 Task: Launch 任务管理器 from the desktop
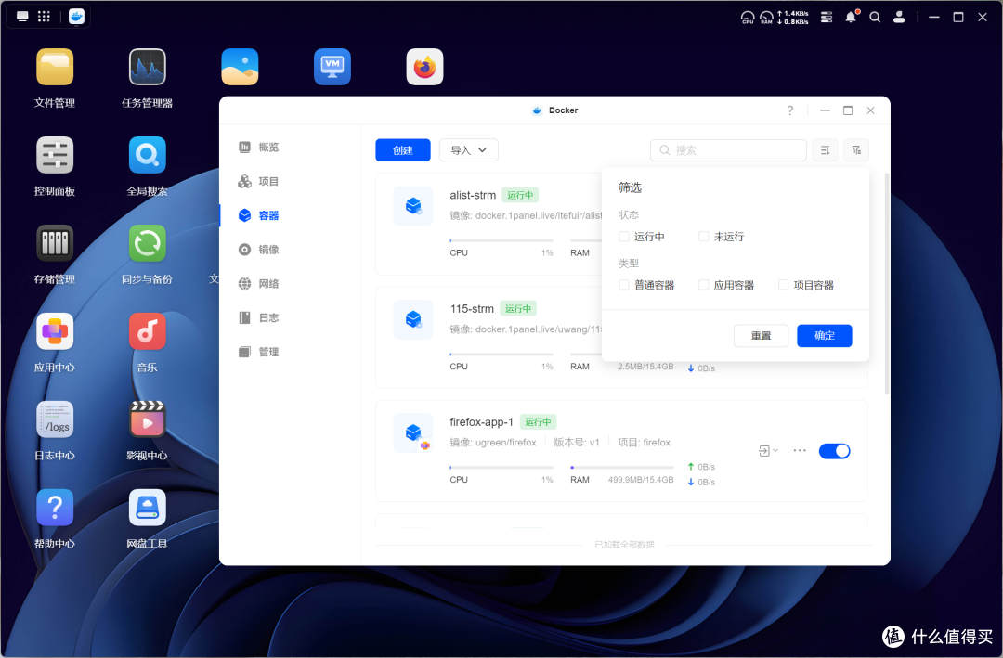(147, 67)
